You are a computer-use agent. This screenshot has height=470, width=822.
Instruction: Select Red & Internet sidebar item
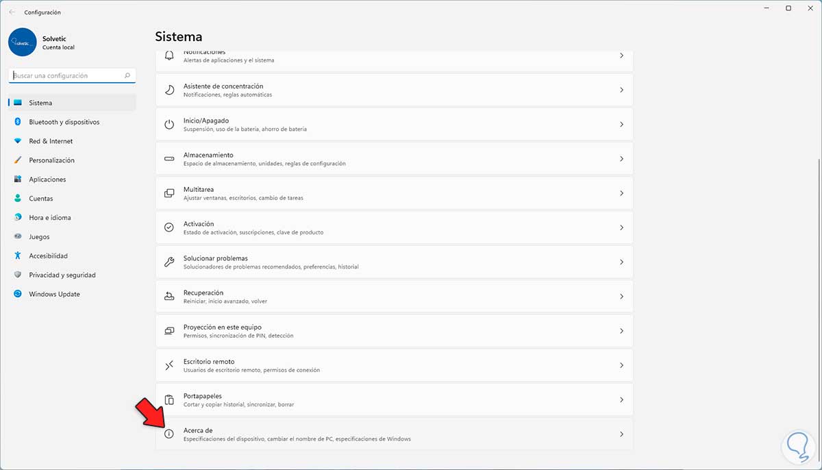coord(51,141)
